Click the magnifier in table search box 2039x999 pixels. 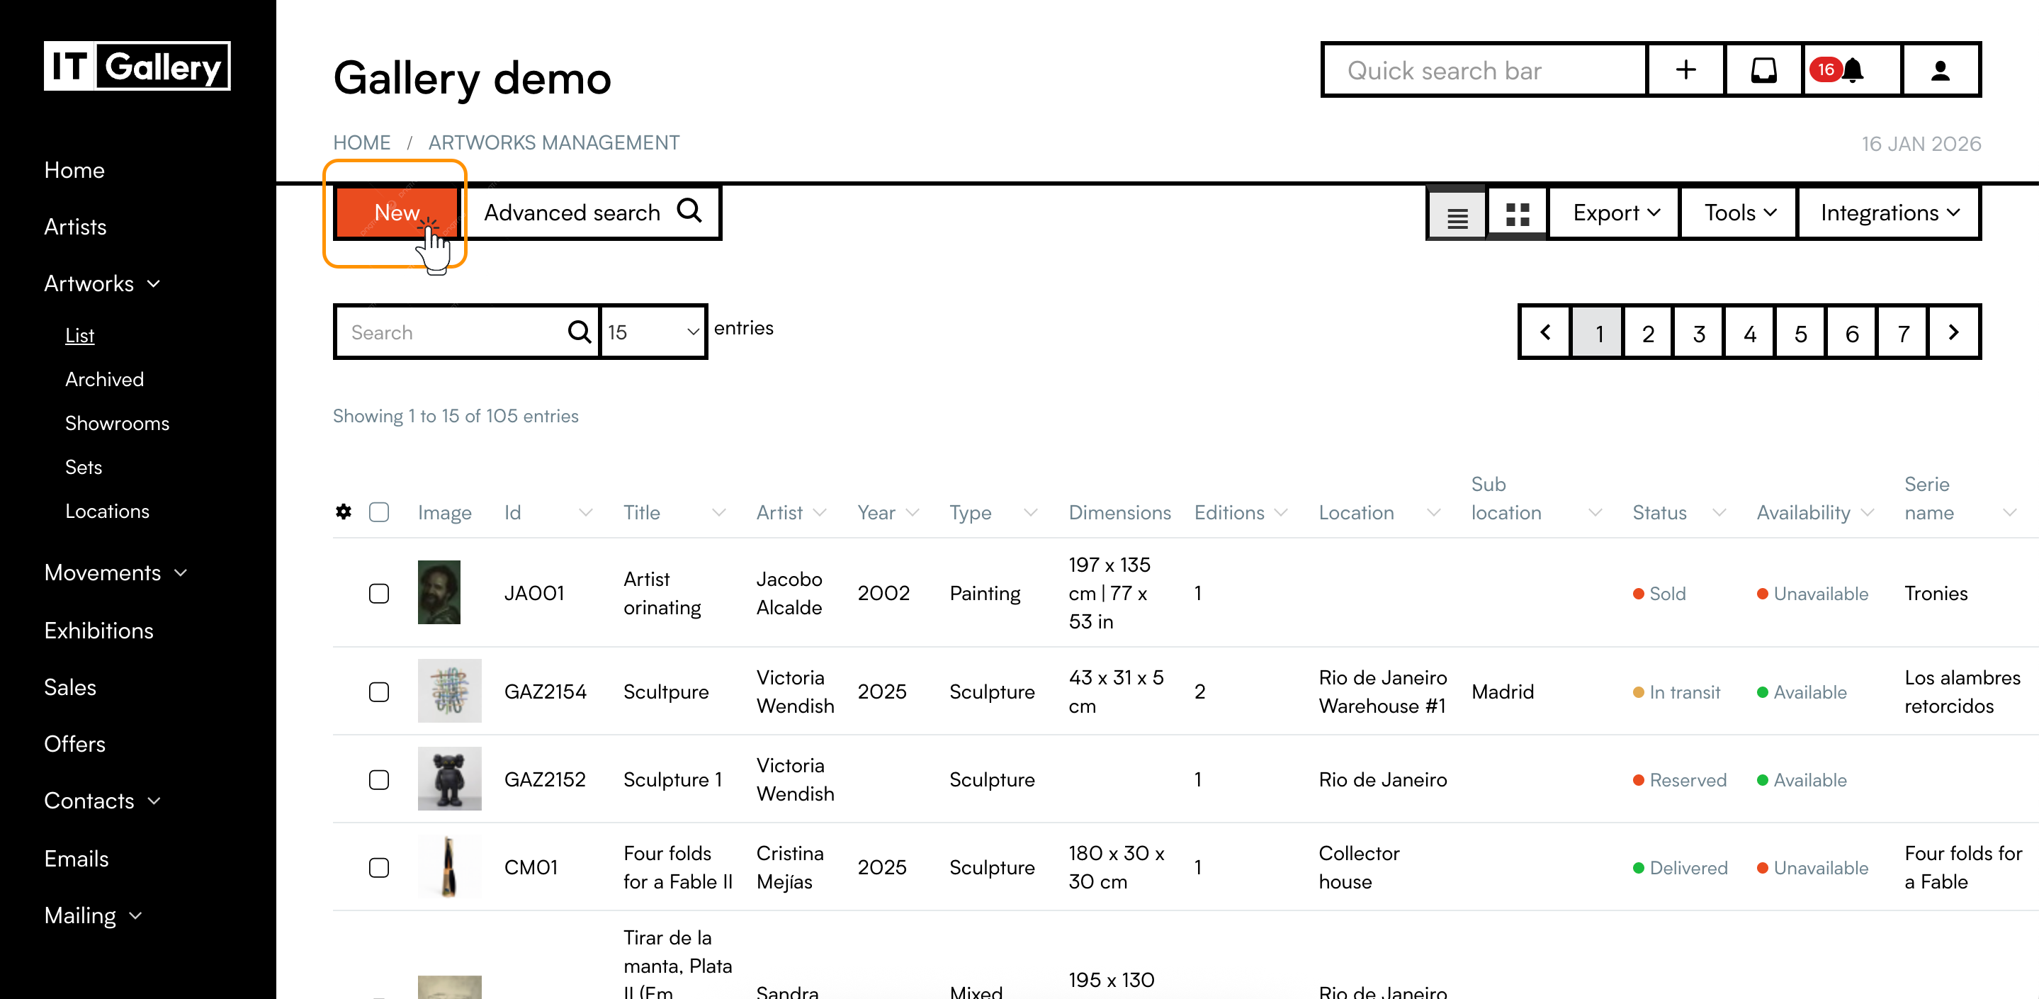point(580,332)
